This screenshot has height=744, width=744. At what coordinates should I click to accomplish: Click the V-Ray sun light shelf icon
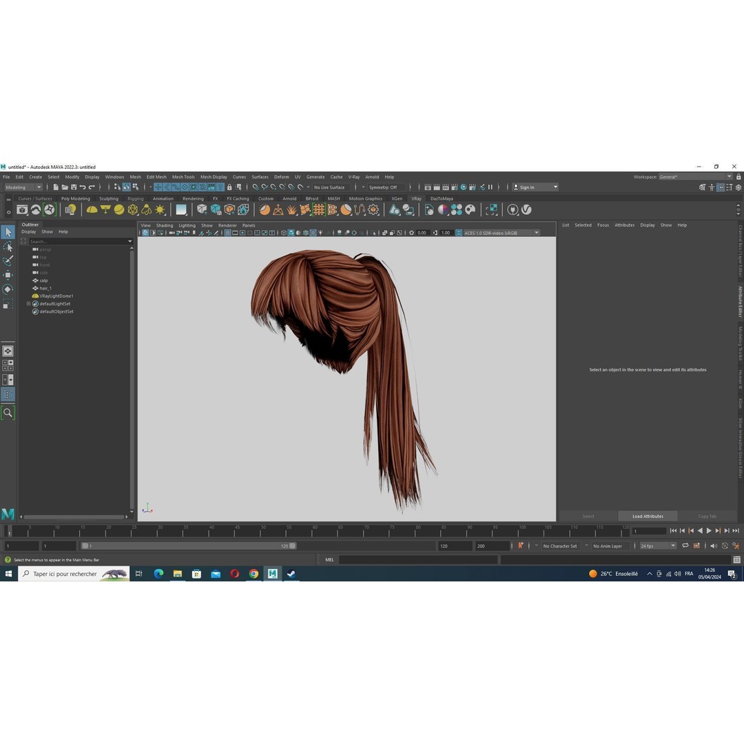click(161, 209)
